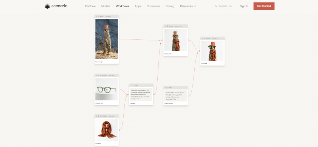
Task: Click the input port of the Animate node
Action: [x=200, y=51]
